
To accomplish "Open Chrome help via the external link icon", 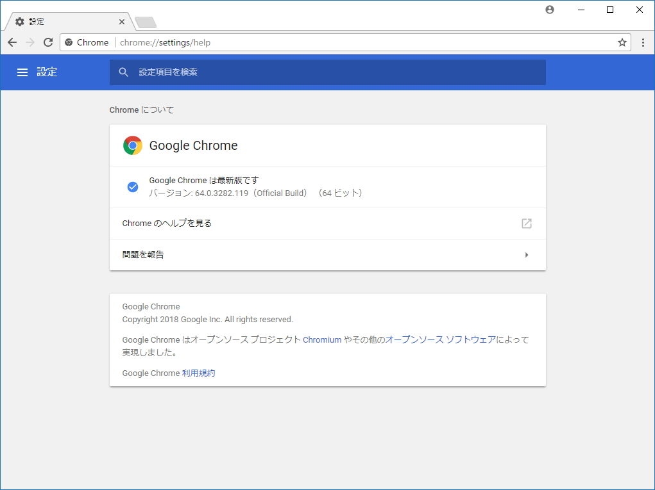I will (x=526, y=224).
